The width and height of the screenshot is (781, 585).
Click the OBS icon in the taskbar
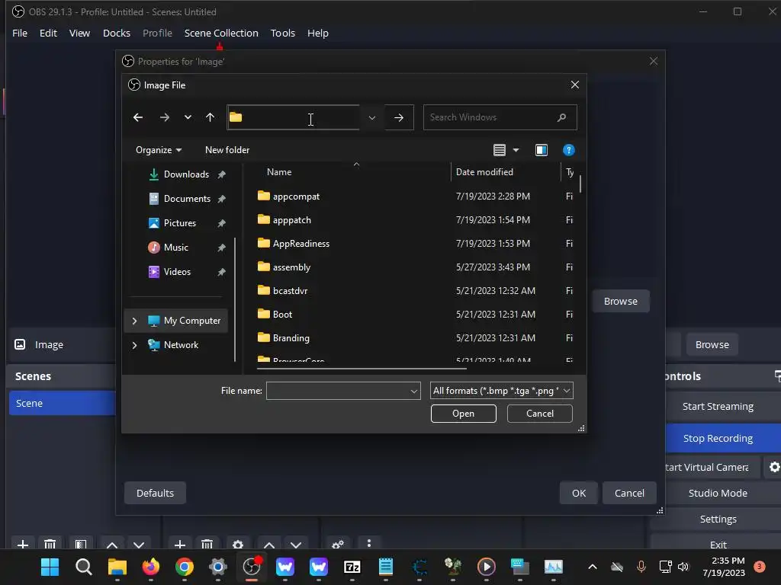coord(252,567)
